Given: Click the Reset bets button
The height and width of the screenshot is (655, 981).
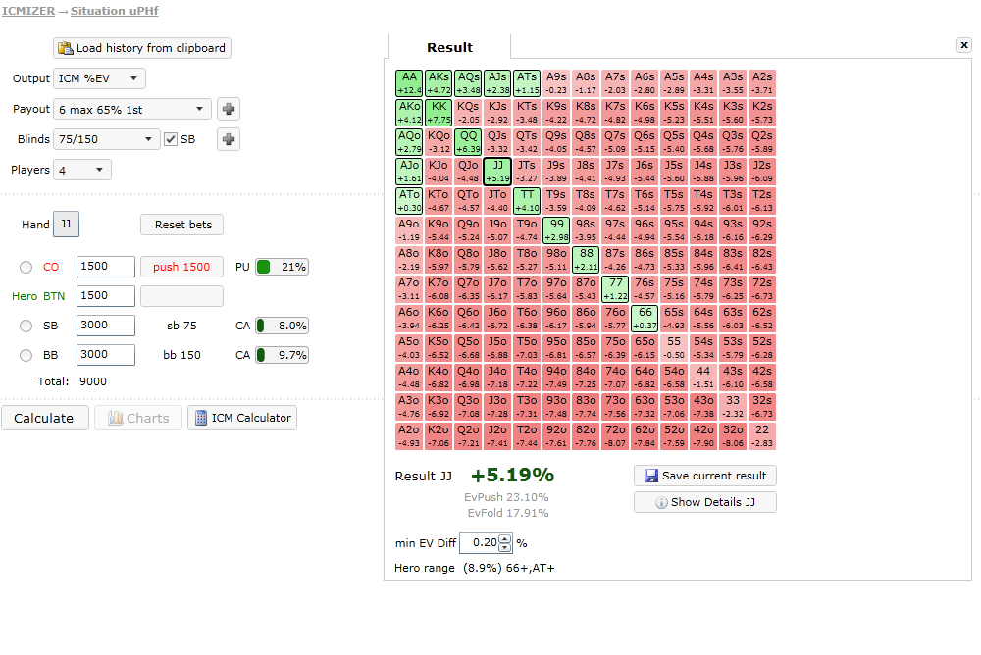Looking at the screenshot, I should 182,225.
